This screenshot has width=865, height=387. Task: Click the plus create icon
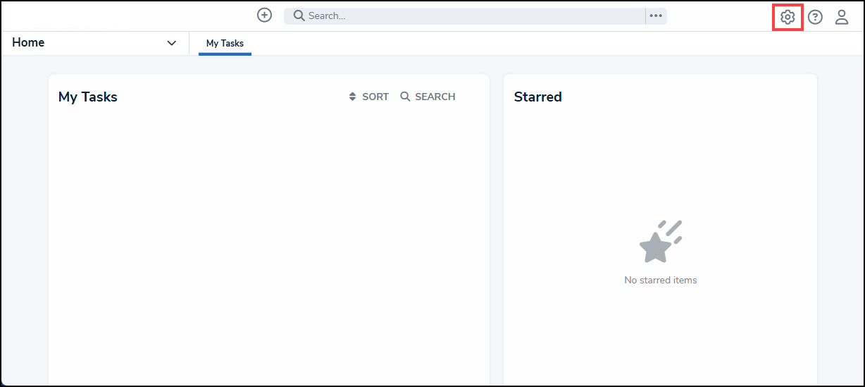point(264,15)
